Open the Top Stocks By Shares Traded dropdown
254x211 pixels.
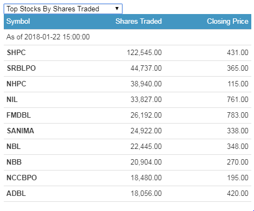[x=63, y=9]
